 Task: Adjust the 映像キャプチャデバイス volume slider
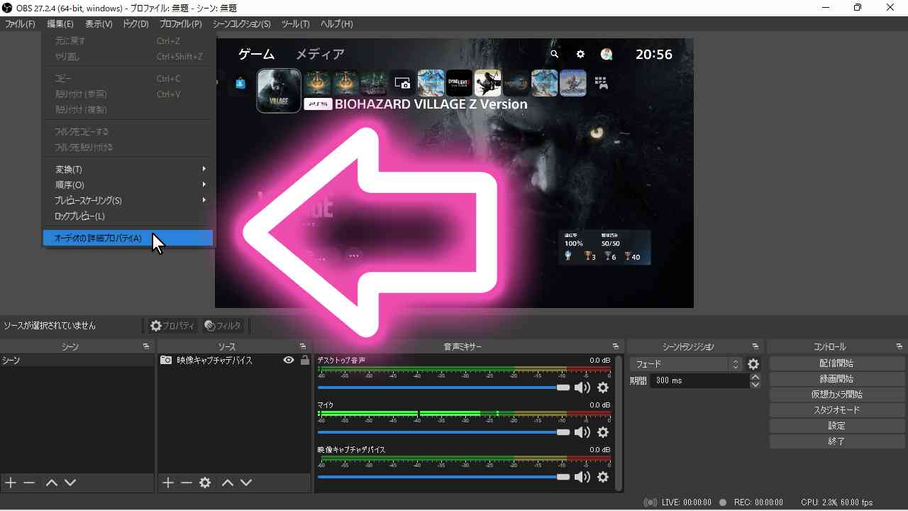(x=443, y=477)
